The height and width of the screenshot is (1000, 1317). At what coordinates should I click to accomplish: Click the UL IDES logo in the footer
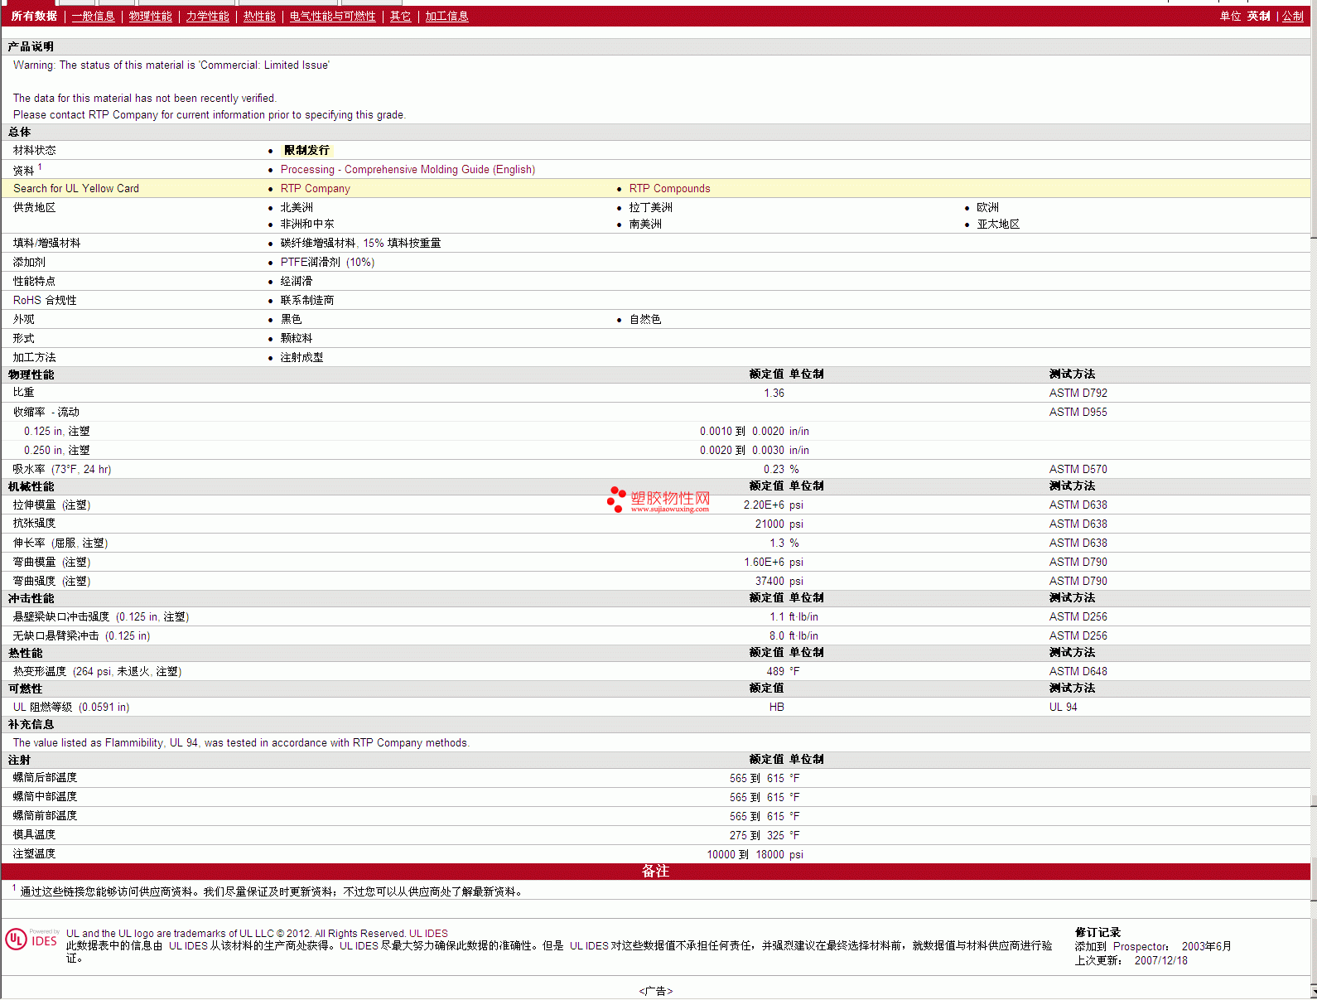(31, 940)
